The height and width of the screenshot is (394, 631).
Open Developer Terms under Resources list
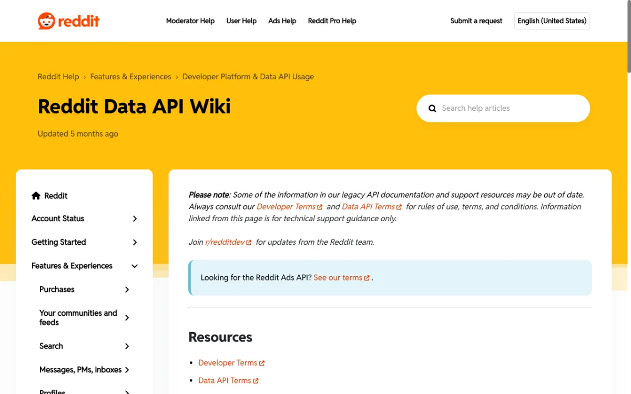[x=231, y=362]
